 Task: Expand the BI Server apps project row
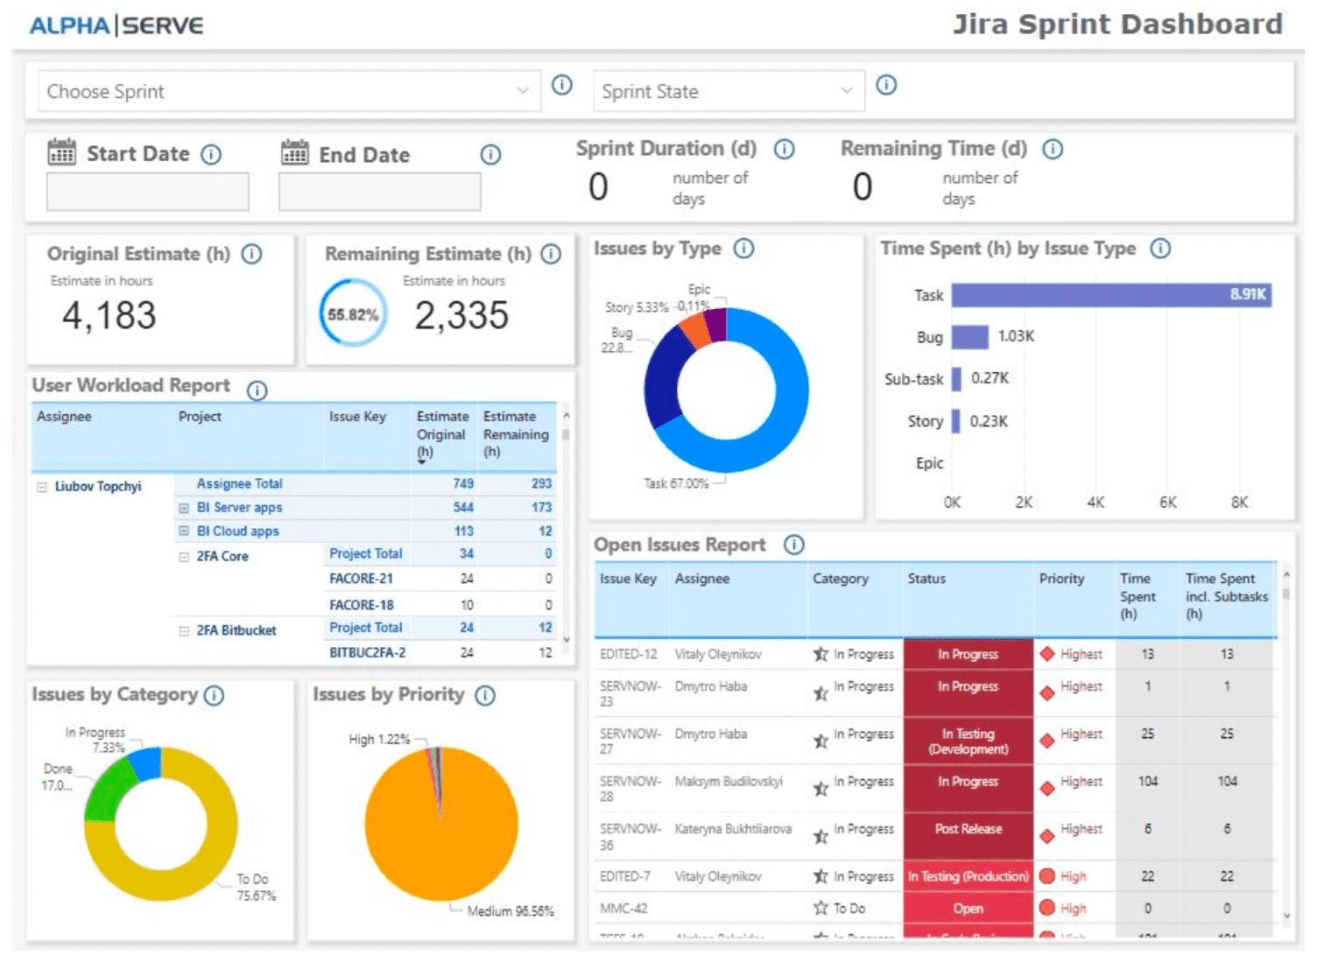point(184,508)
